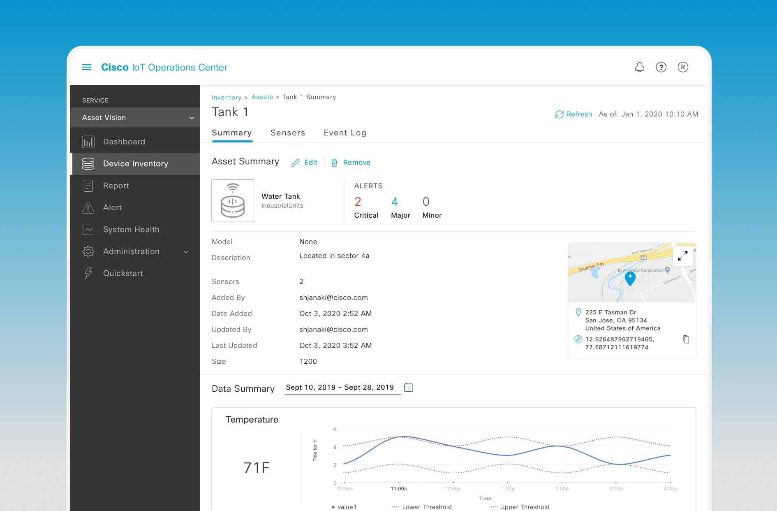This screenshot has width=777, height=511.
Task: Expand the Administration submenu chevron
Action: tap(186, 252)
